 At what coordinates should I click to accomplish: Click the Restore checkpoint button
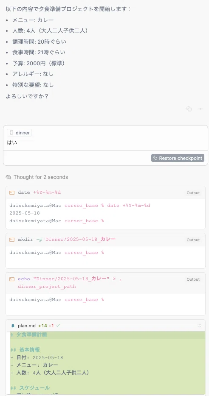(x=178, y=158)
